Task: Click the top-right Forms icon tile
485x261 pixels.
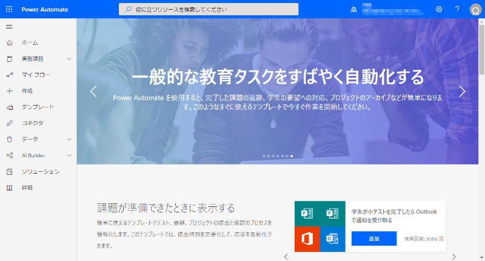Action: [332, 214]
